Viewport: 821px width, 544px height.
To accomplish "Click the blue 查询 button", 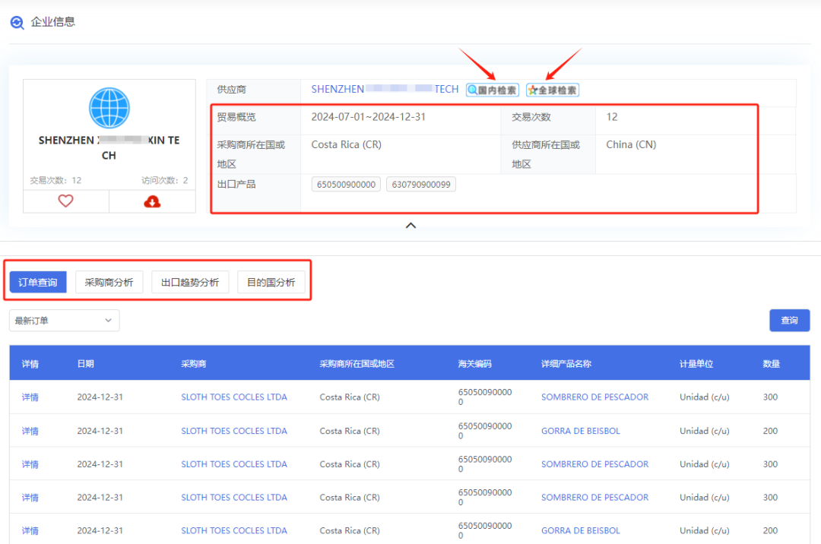I will click(x=789, y=320).
